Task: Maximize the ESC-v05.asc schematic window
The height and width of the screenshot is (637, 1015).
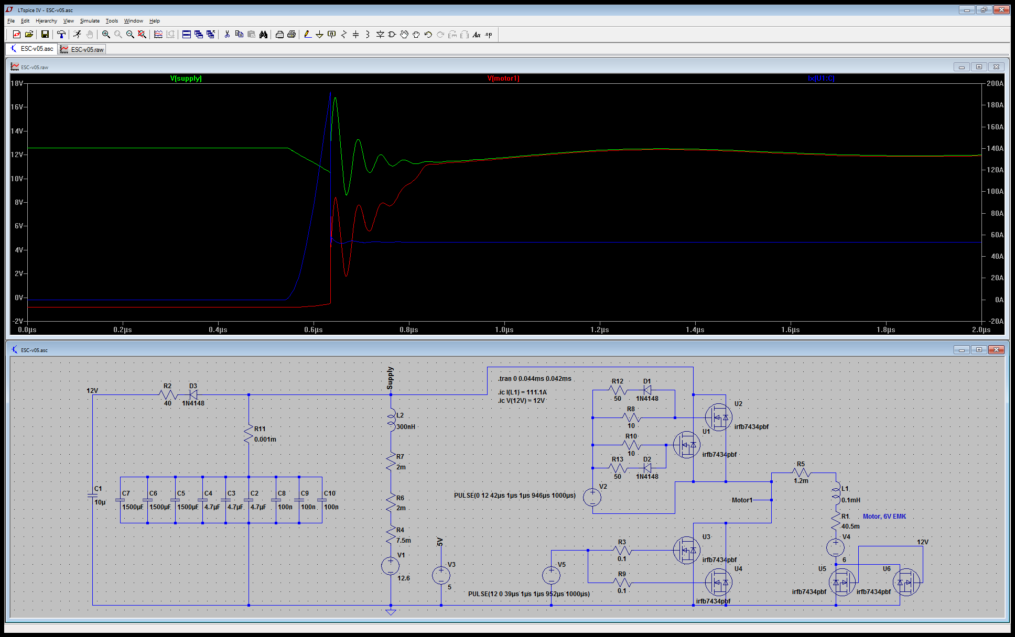Action: pyautogui.click(x=979, y=349)
